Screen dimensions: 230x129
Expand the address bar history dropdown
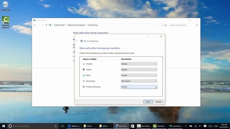tap(163, 25)
